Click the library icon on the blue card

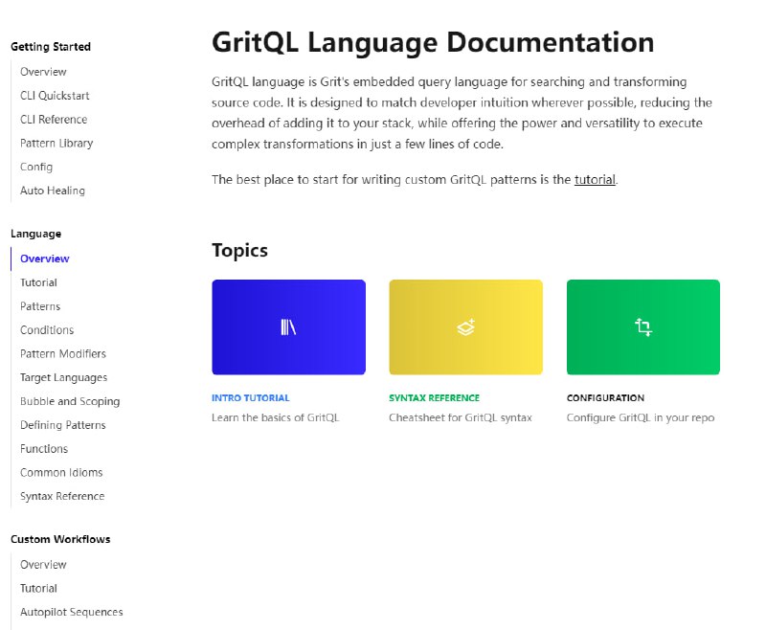(288, 326)
